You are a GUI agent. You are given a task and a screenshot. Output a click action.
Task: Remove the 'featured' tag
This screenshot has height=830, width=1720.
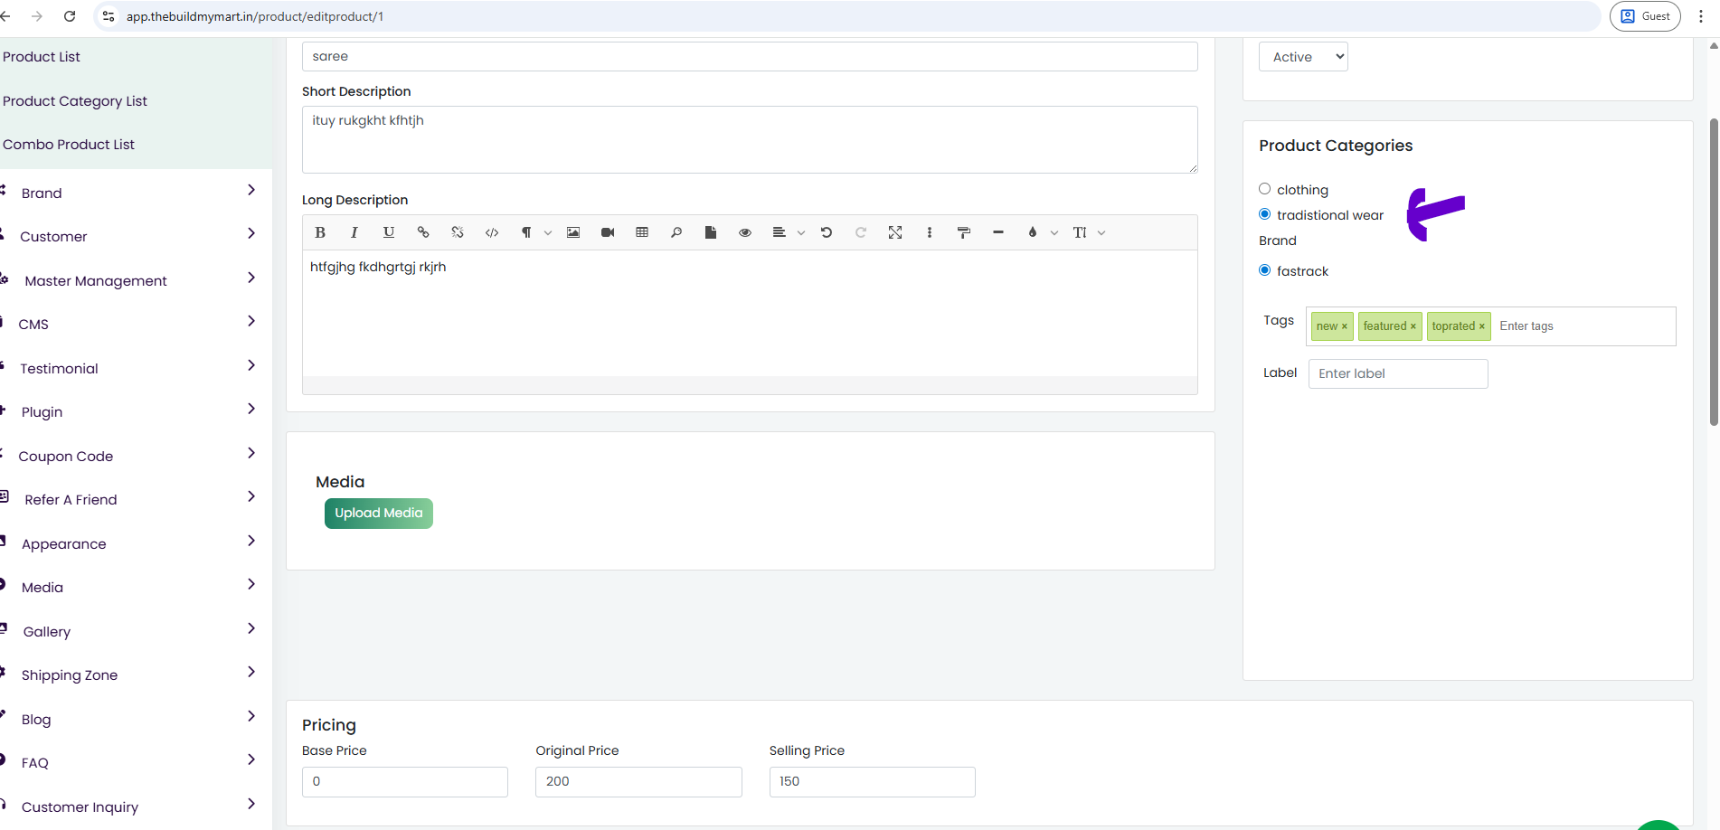point(1413,326)
